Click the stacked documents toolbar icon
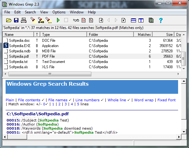This screenshot has height=148, width=189. point(151,20)
